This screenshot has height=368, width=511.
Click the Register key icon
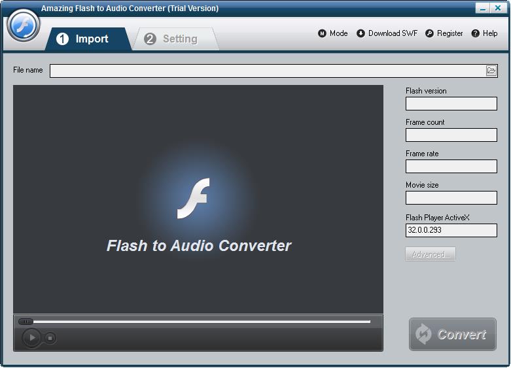[x=430, y=33]
